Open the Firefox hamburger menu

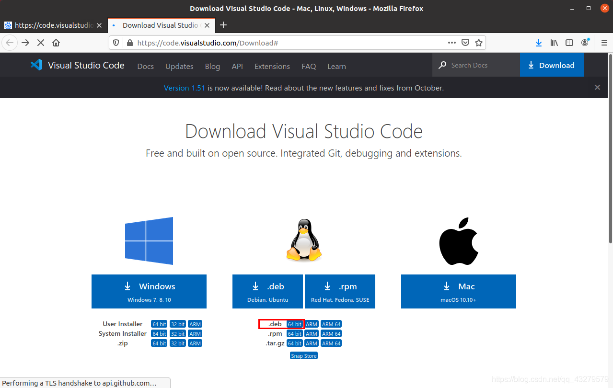pyautogui.click(x=604, y=43)
